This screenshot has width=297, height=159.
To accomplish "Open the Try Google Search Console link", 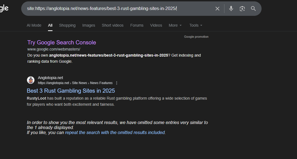I will (x=62, y=42).
